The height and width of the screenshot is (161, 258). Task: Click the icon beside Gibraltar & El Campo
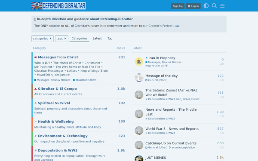[x=36, y=89]
